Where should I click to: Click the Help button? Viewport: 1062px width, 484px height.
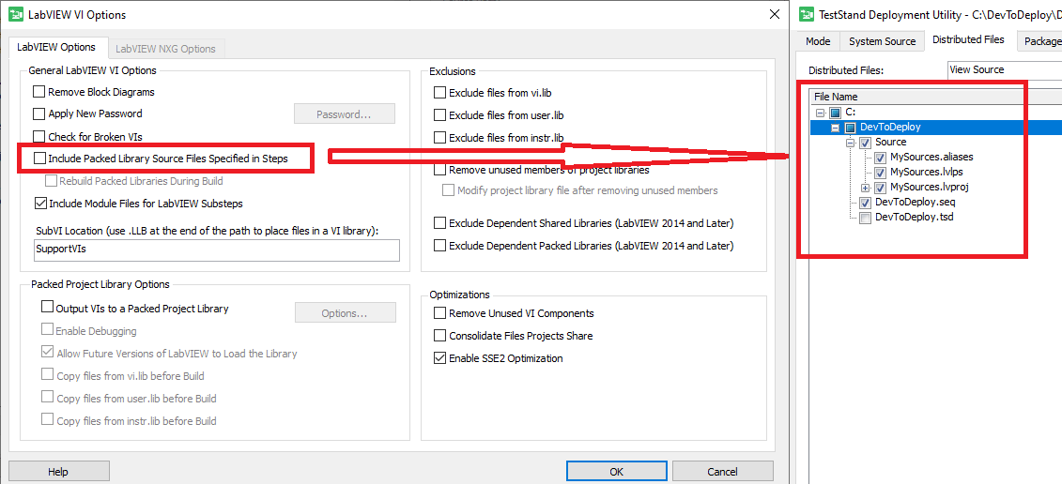coord(59,471)
